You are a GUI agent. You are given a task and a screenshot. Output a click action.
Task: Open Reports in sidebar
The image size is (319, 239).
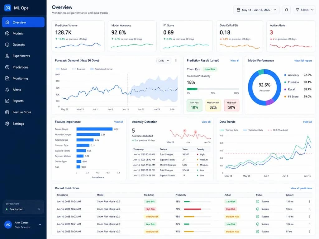[x=23, y=101]
